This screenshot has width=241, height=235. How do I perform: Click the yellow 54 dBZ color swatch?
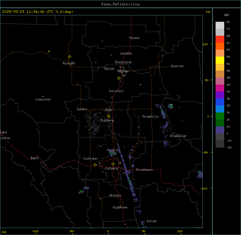[x=220, y=60]
